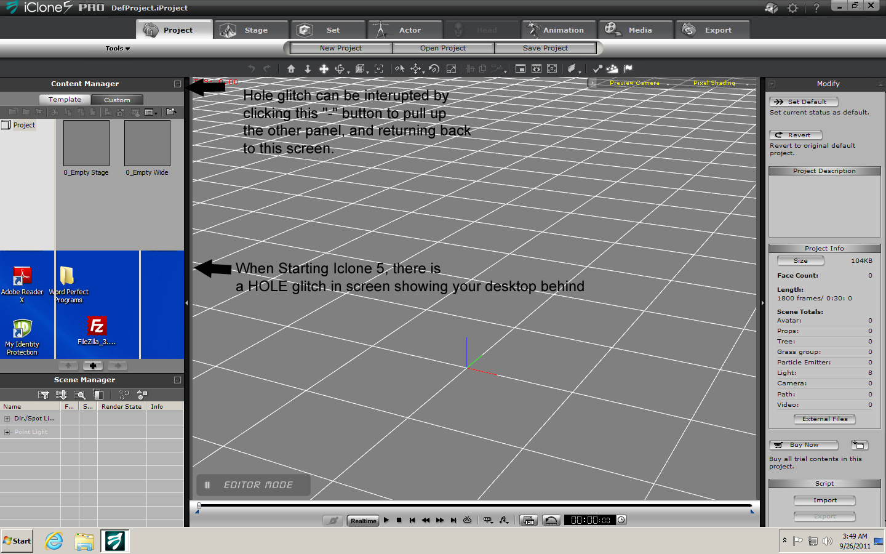This screenshot has width=886, height=554.
Task: Click the checkmark pin toolbar icon
Action: (x=597, y=69)
